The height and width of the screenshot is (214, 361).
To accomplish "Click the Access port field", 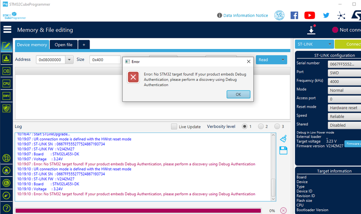I will click(x=344, y=99).
